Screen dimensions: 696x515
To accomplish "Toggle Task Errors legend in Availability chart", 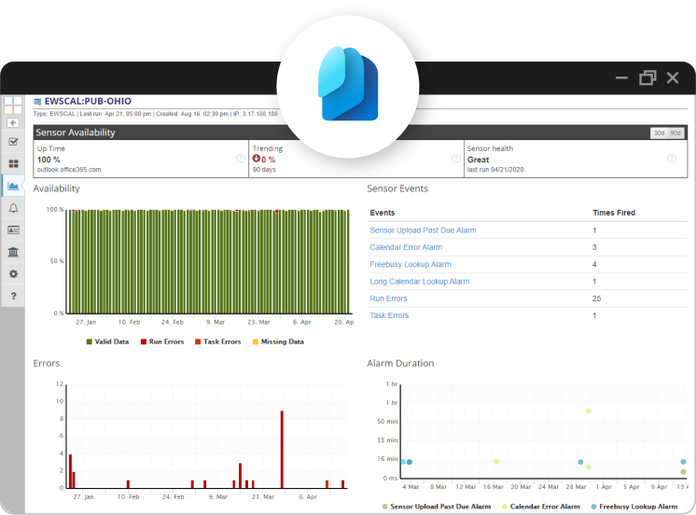I will 218,341.
